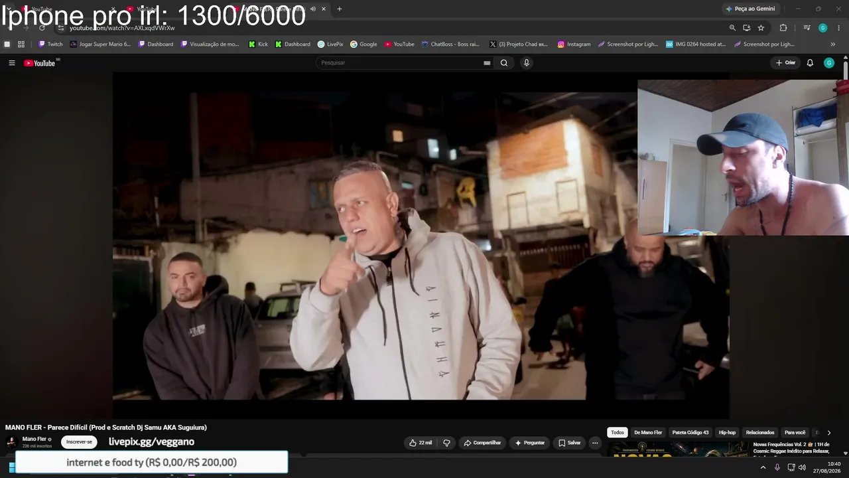Go to the YouTube home logo

point(40,63)
